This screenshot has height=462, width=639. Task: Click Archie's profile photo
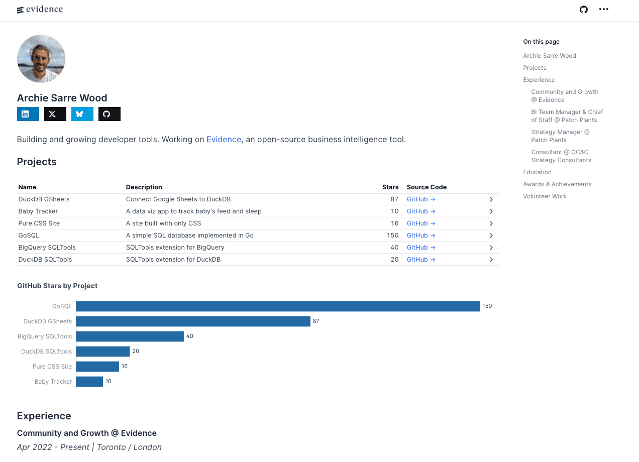(41, 59)
